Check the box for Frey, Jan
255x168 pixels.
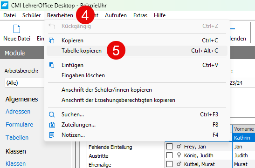(x=170, y=147)
